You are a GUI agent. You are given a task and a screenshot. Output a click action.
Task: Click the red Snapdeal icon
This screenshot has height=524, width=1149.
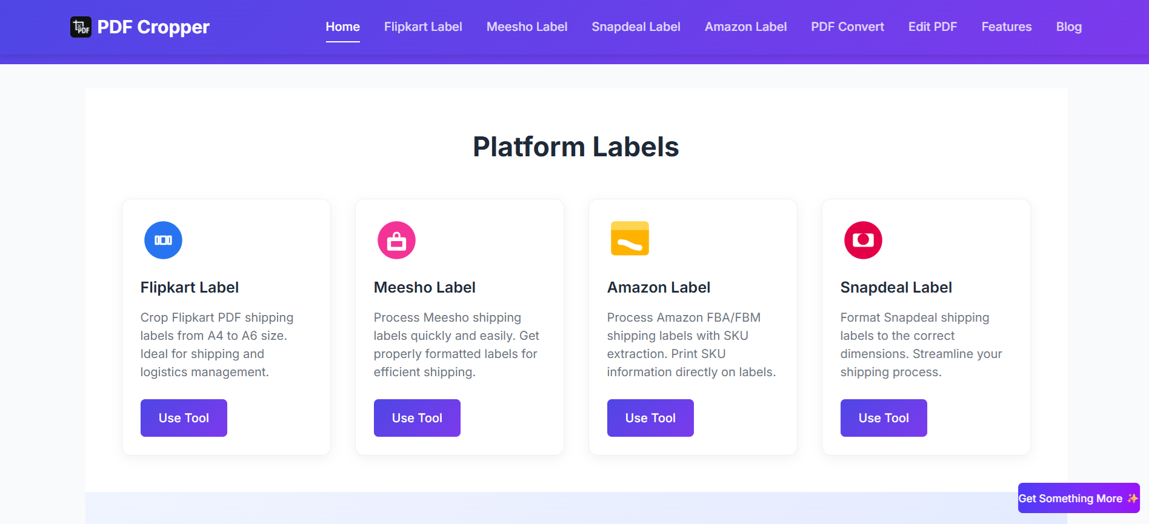863,240
